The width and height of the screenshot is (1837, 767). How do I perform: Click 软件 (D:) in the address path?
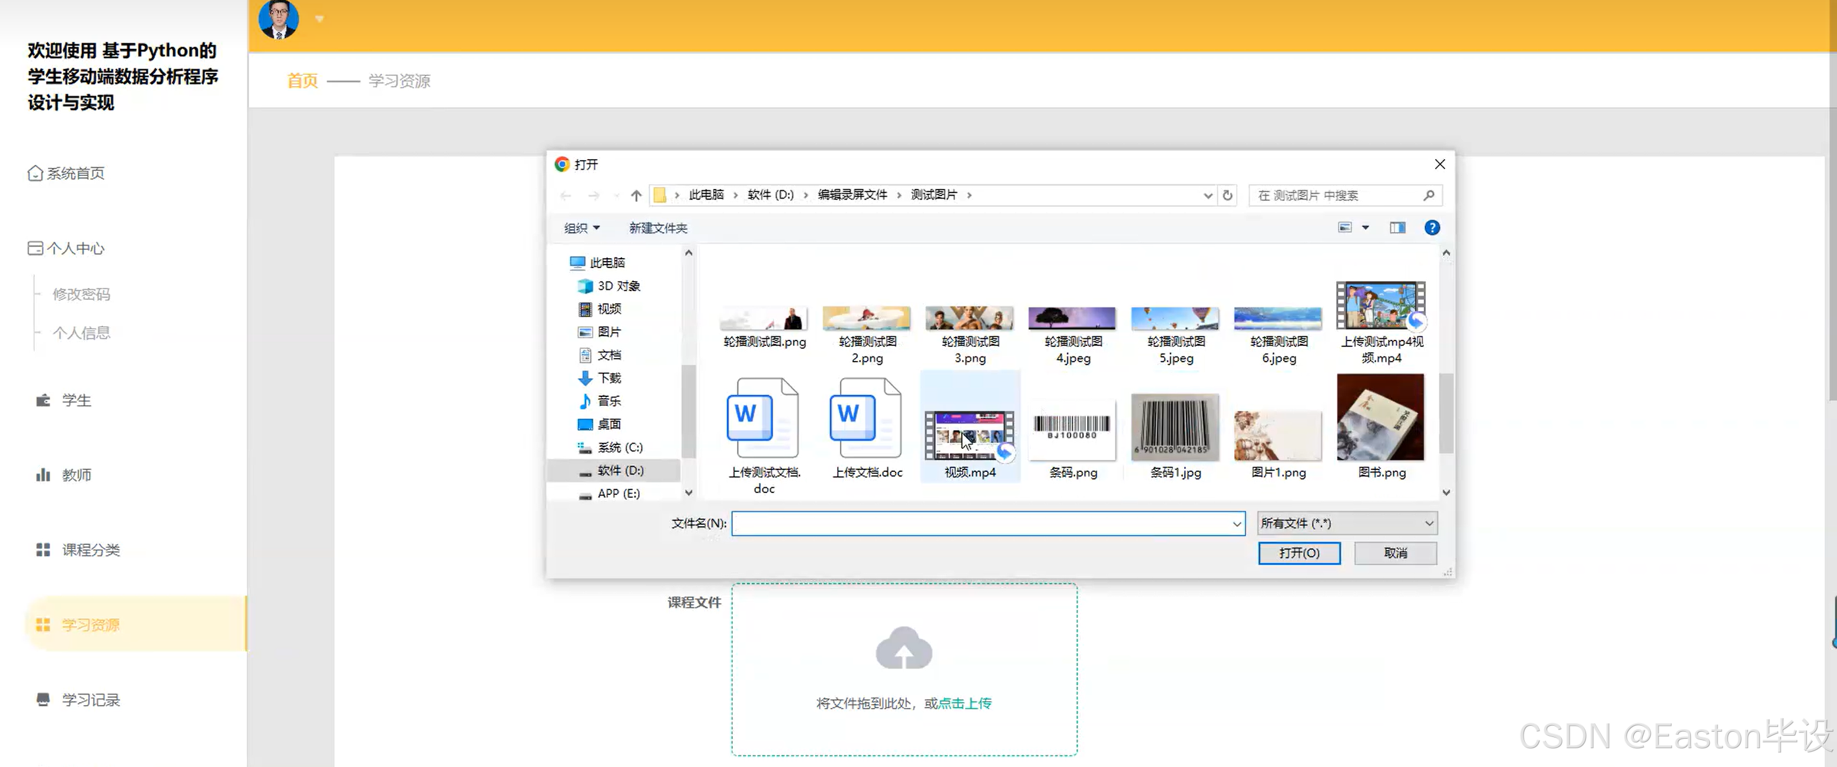point(770,194)
